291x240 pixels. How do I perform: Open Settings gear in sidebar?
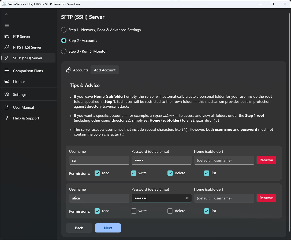[7, 94]
